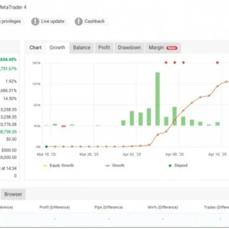This screenshot has height=229, width=229.
Task: Click the green deposit marker on Mar 19
Action: [x=46, y=147]
